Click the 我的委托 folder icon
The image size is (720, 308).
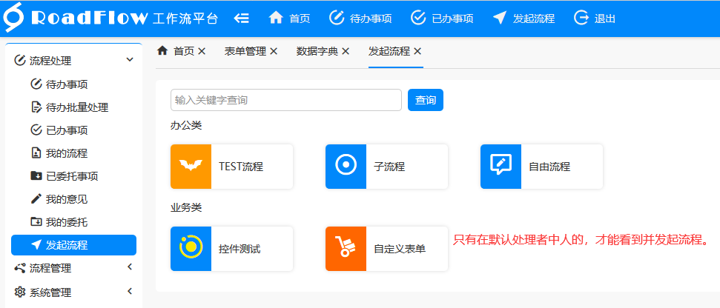point(36,222)
